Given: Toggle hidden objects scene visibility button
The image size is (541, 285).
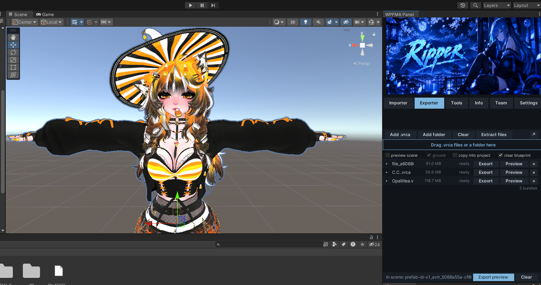Looking at the screenshot, I should click(346, 22).
